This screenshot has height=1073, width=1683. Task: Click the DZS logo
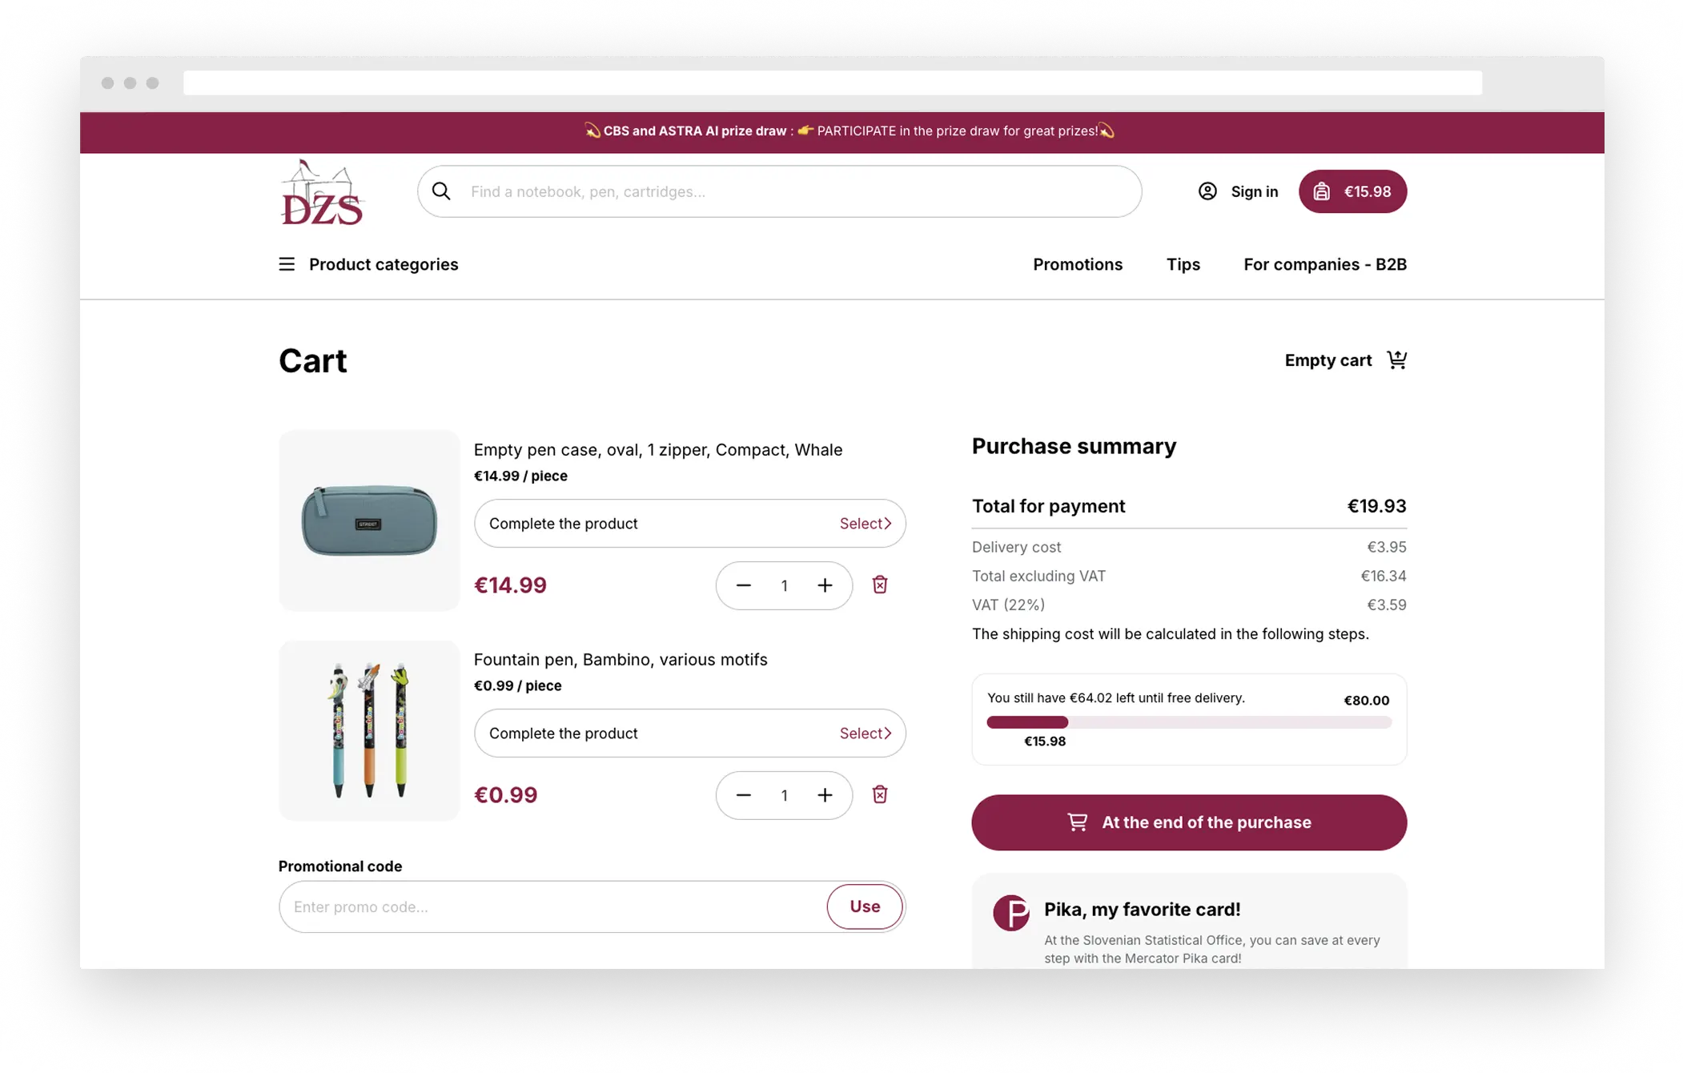[322, 193]
